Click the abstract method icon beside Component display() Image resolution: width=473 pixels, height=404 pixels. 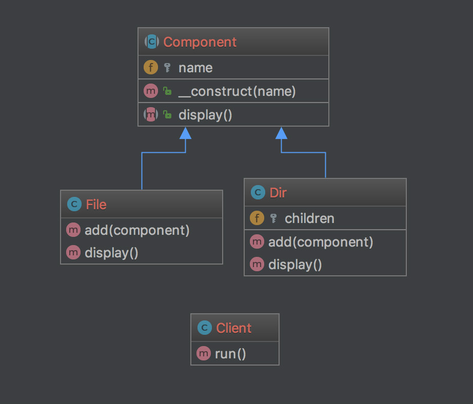[151, 115]
